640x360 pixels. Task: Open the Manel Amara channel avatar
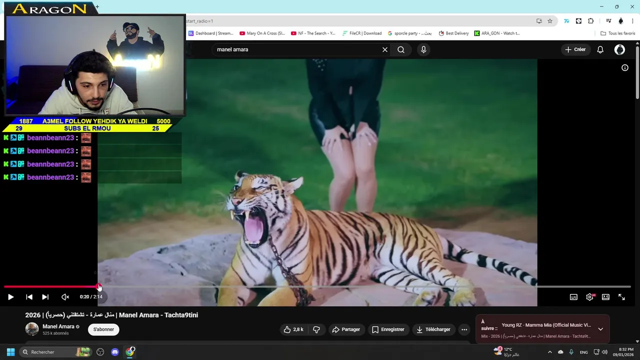32,329
